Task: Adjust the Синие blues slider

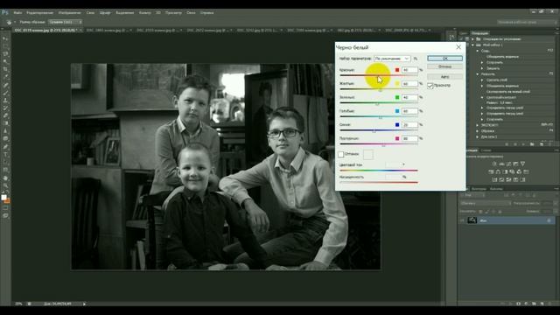Action: tap(379, 130)
